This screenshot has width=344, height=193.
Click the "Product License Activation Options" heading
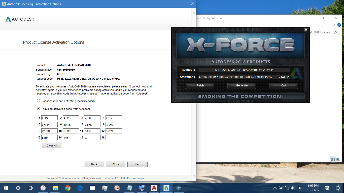coord(53,42)
